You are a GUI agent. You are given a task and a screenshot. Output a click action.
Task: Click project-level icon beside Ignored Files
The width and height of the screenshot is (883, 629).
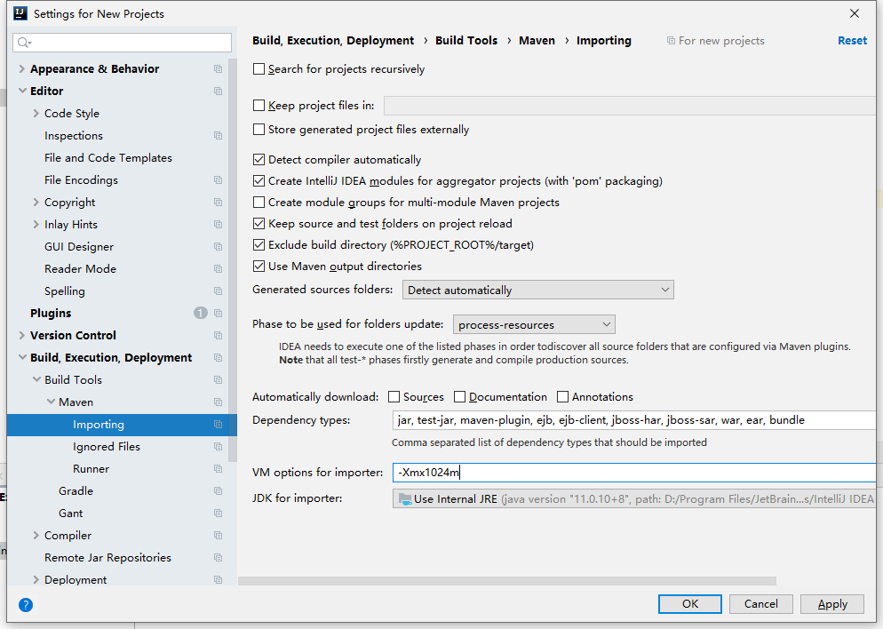click(218, 447)
